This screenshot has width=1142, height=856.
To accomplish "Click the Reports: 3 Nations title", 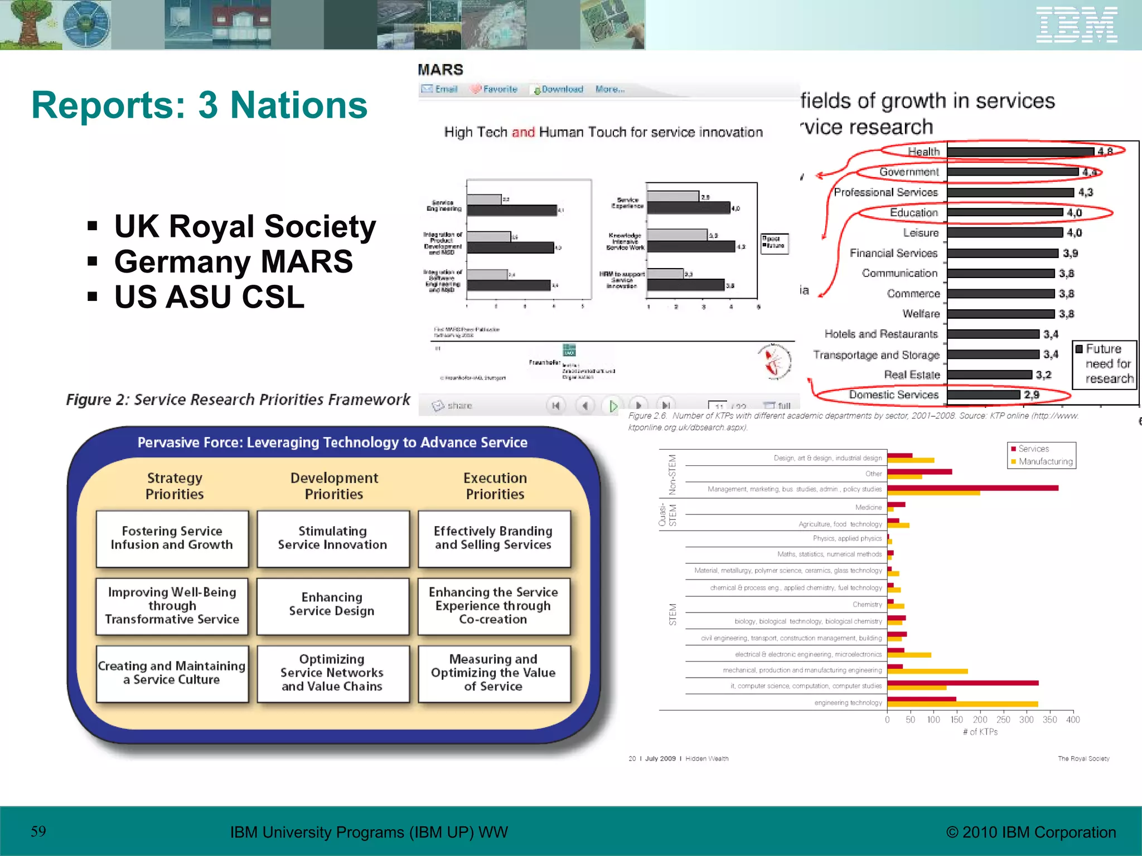I will (199, 105).
